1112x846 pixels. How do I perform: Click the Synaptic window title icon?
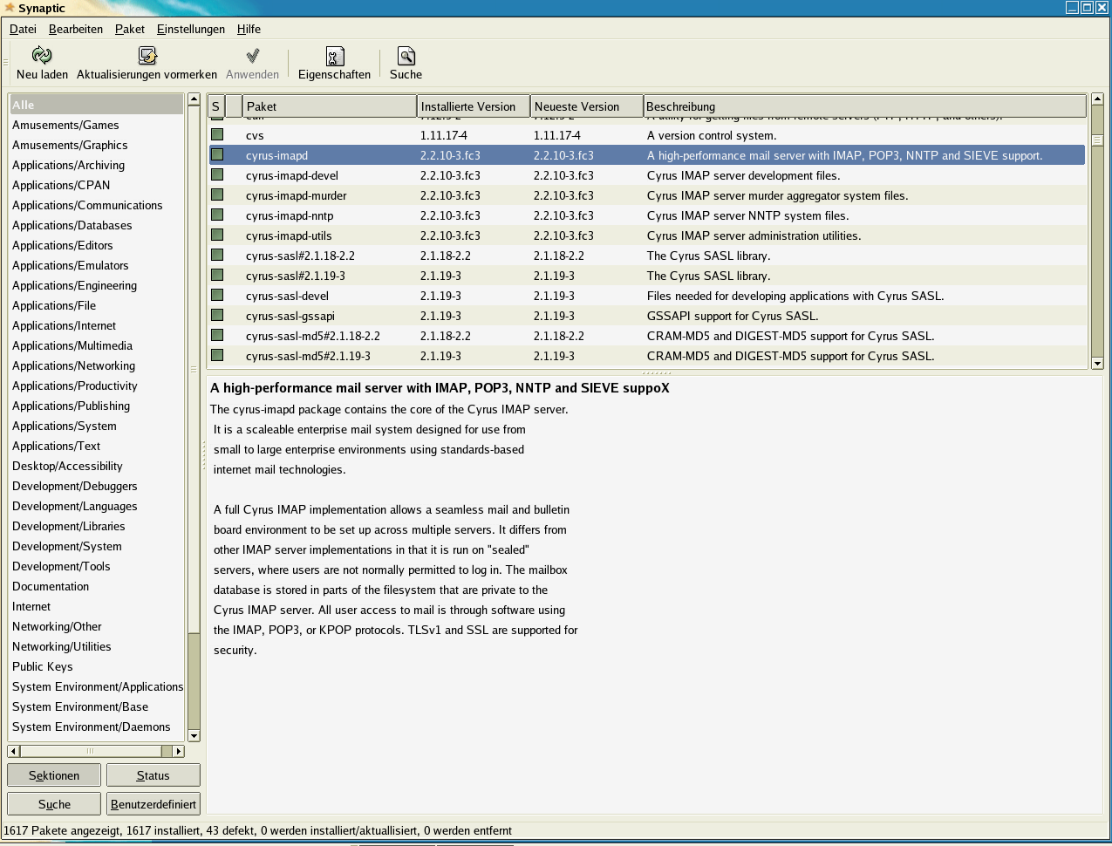coord(10,8)
